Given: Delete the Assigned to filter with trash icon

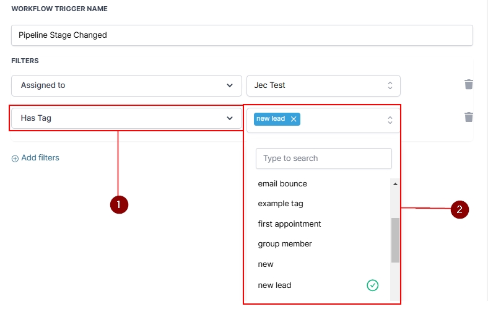Looking at the screenshot, I should coord(469,85).
